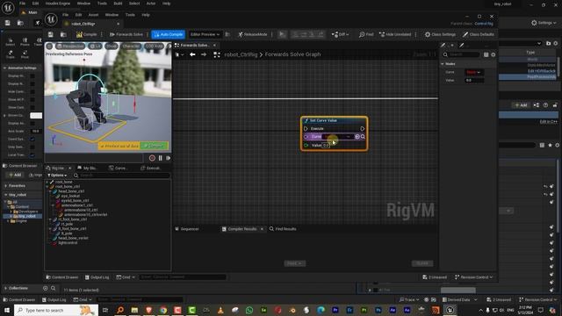Open the File menu of Control Rig editor
The width and height of the screenshot is (562, 316).
click(65, 15)
